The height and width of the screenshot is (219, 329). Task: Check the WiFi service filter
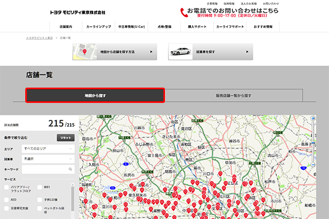pos(39,187)
